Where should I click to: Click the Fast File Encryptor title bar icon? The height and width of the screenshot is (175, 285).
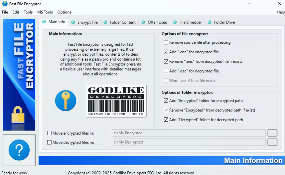(x=5, y=4)
